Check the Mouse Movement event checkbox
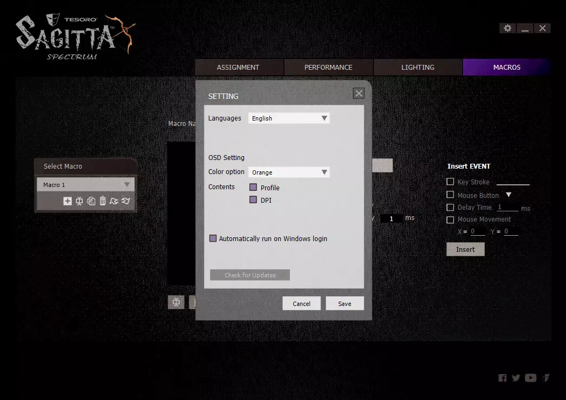Screen dimensions: 566x400 [x=450, y=219]
